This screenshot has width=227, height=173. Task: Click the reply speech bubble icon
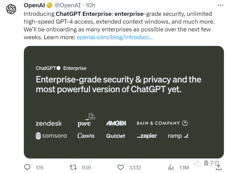coord(27,167)
